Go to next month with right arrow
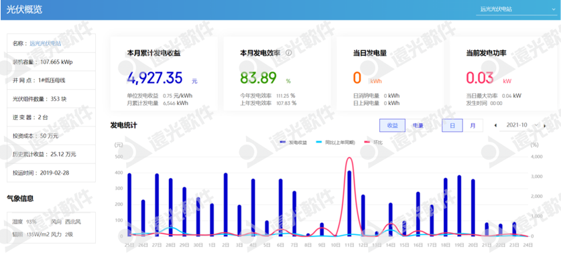Viewport: 561px width, 259px height. [544, 125]
